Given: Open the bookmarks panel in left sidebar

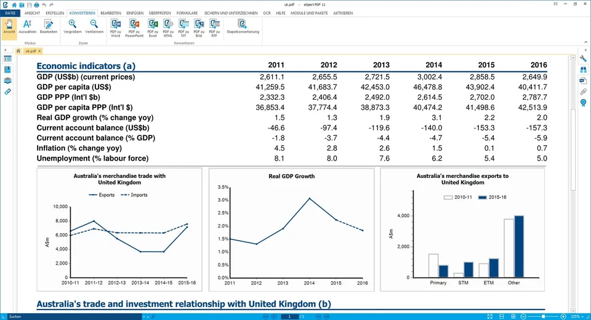Looking at the screenshot, I should [7, 70].
